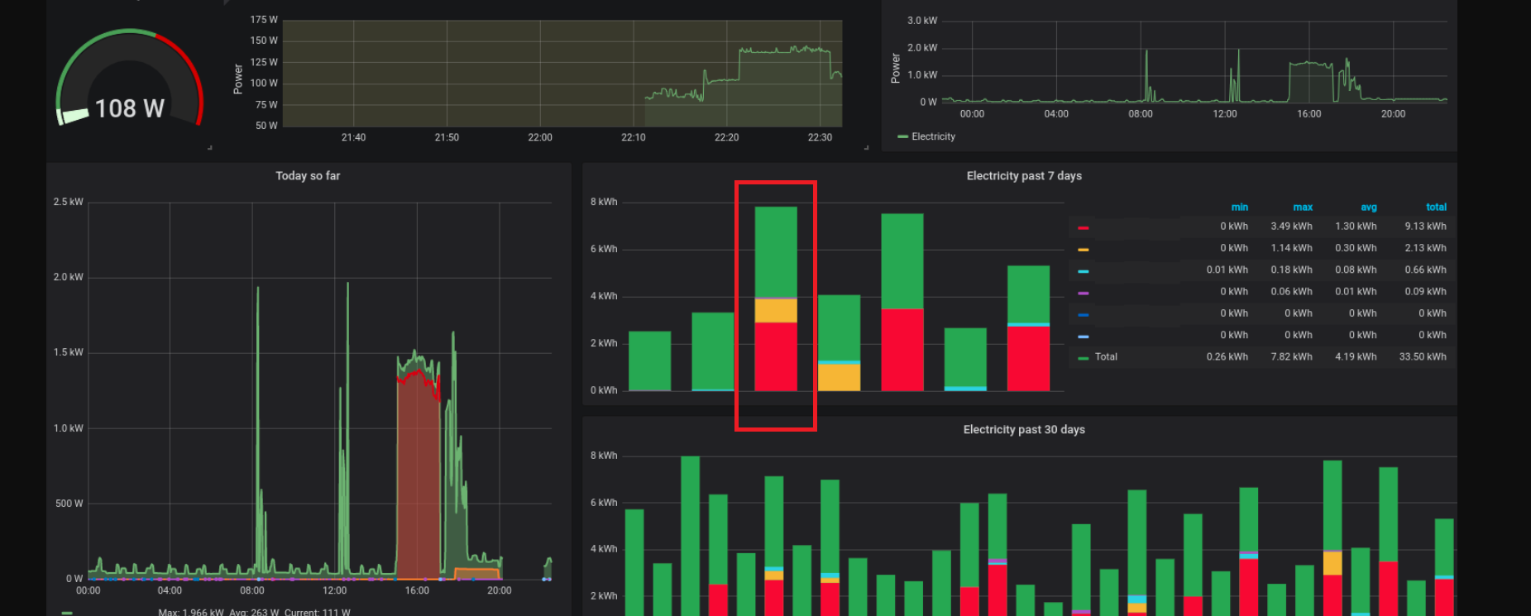Click resize handle under the gauge panel
Viewport: 1531px width, 616px height.
pyautogui.click(x=210, y=147)
